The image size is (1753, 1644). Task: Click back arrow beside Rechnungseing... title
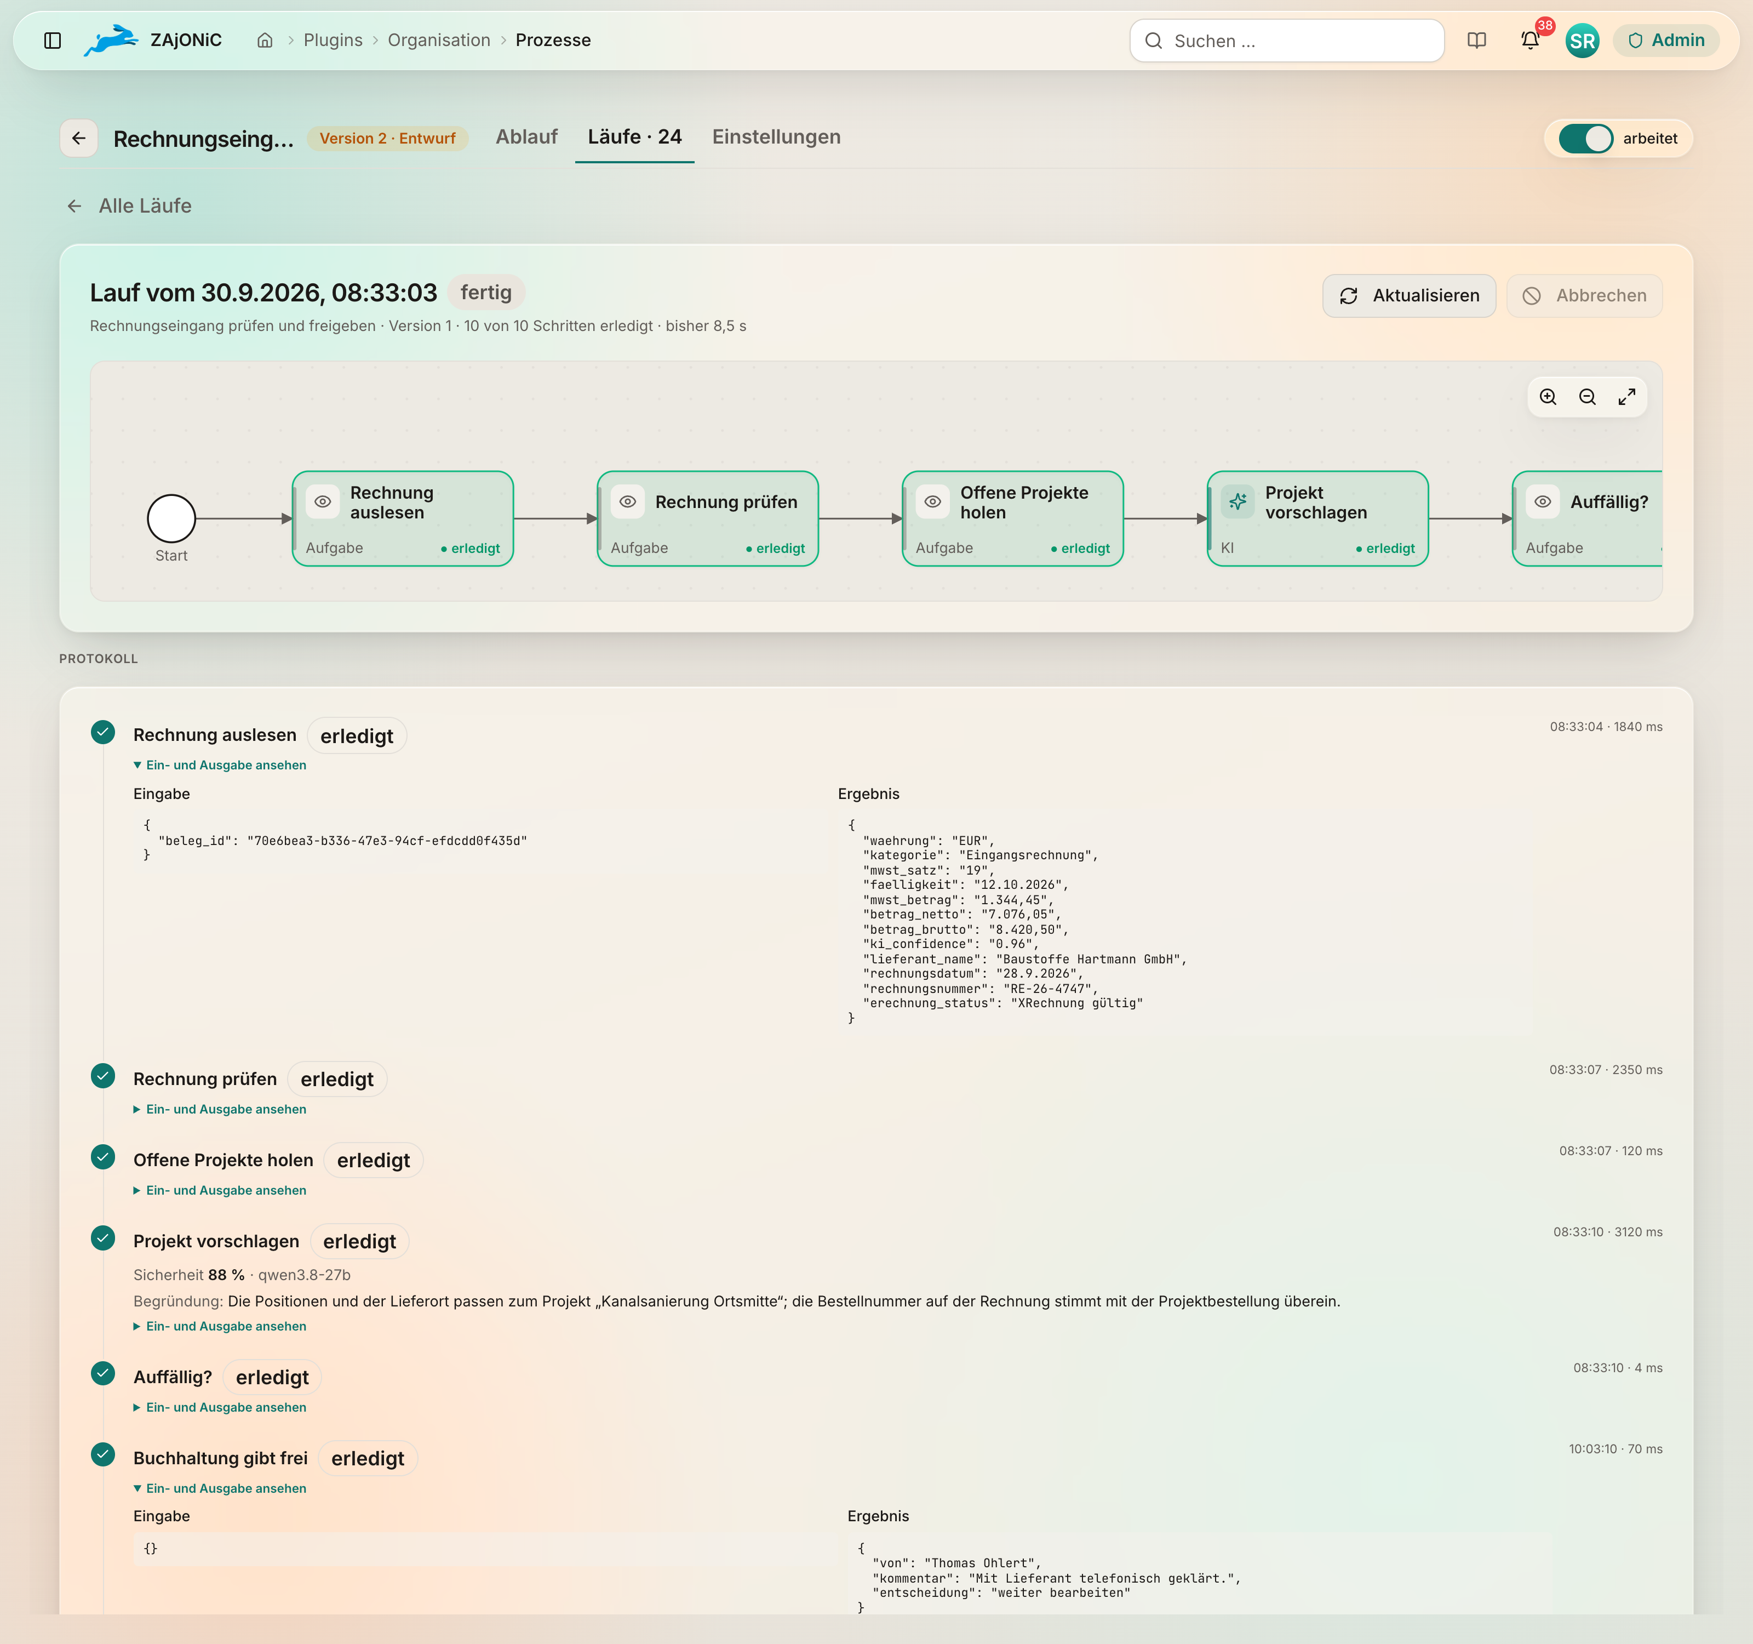(78, 139)
